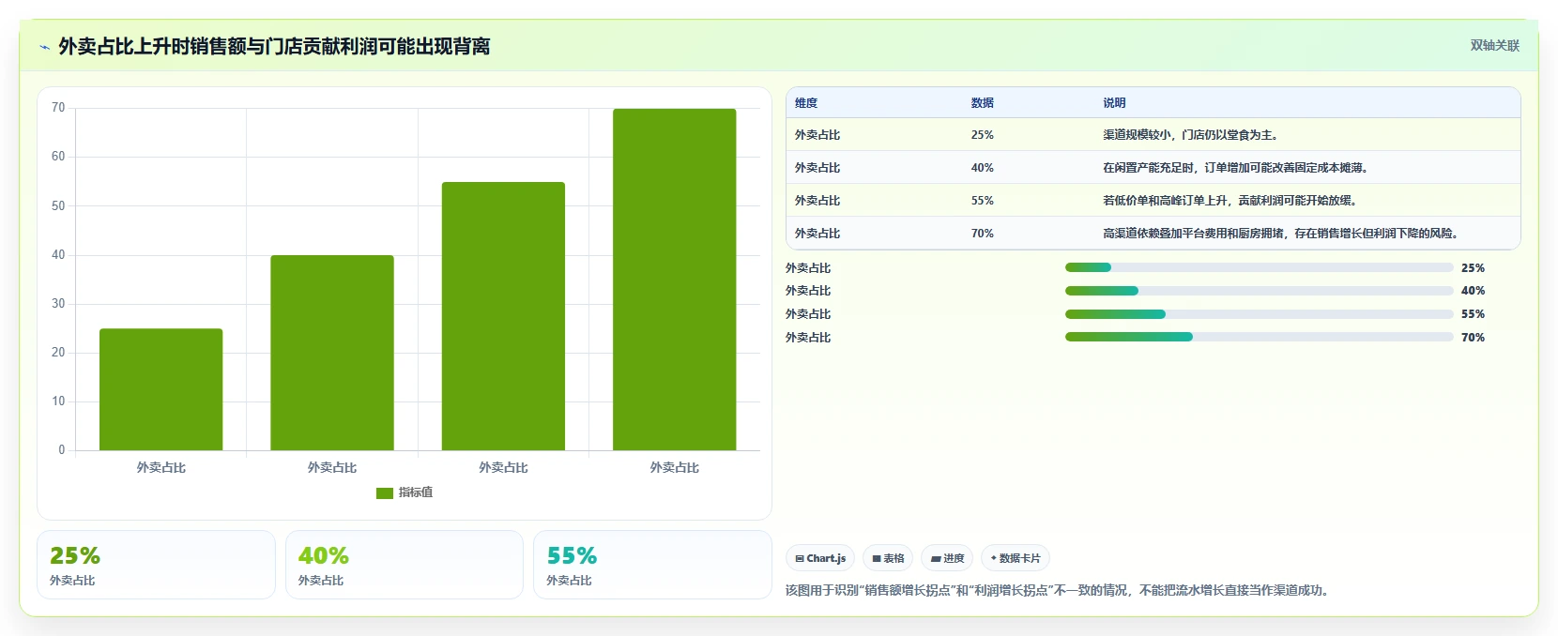This screenshot has height=636, width=1558.
Task: Open the 40% data card
Action: (405, 565)
